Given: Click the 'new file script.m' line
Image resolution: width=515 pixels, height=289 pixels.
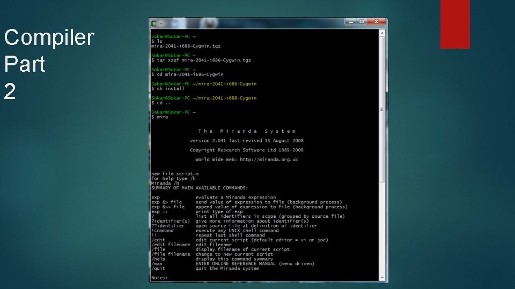Looking at the screenshot, I should 175,173.
